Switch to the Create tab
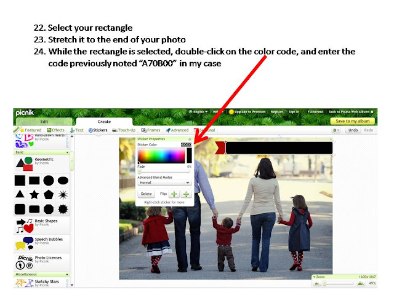394x295 pixels. (104, 122)
